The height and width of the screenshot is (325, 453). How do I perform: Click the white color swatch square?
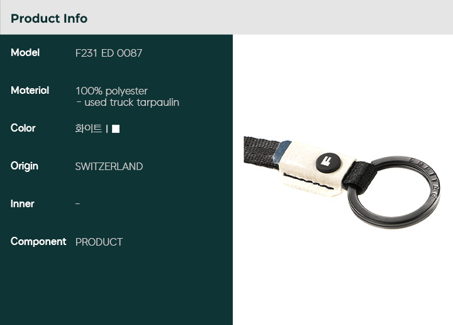116,128
